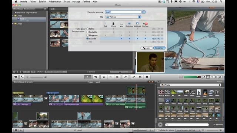Click the iPhone device icon
The height and width of the screenshot is (133, 237).
[113, 24]
